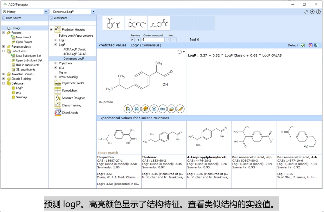Open the settings wrench icon at top right
Viewport: 324px width, 212px height.
[x=306, y=12]
